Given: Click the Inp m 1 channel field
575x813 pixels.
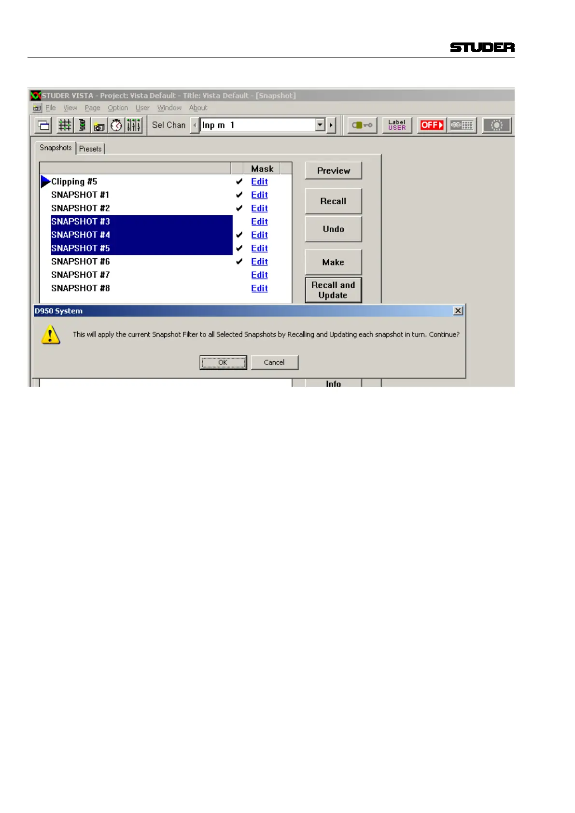Looking at the screenshot, I should [258, 125].
